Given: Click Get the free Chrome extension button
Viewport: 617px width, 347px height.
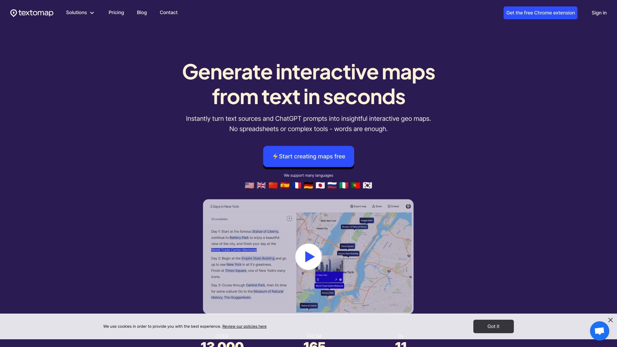Looking at the screenshot, I should pyautogui.click(x=540, y=13).
